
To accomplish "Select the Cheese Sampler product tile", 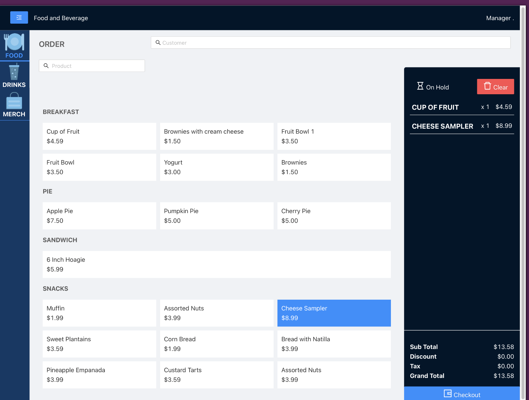I will 334,313.
